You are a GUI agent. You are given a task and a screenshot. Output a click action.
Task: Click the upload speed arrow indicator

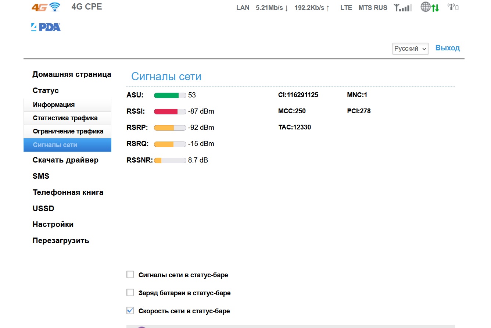[x=328, y=8]
